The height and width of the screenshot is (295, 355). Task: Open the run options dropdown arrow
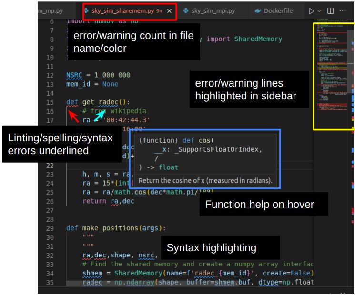[x=319, y=11]
